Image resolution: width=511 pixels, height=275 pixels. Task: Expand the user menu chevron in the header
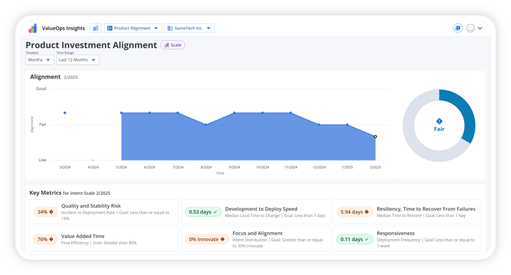coord(480,28)
